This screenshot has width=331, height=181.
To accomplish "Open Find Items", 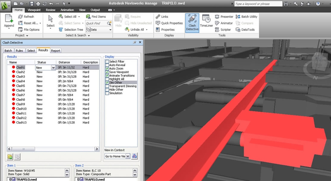I will [x=96, y=17].
